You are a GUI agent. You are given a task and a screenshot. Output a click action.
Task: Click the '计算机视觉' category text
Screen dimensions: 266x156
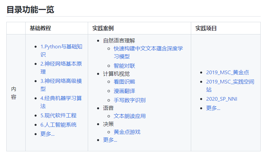(116, 74)
